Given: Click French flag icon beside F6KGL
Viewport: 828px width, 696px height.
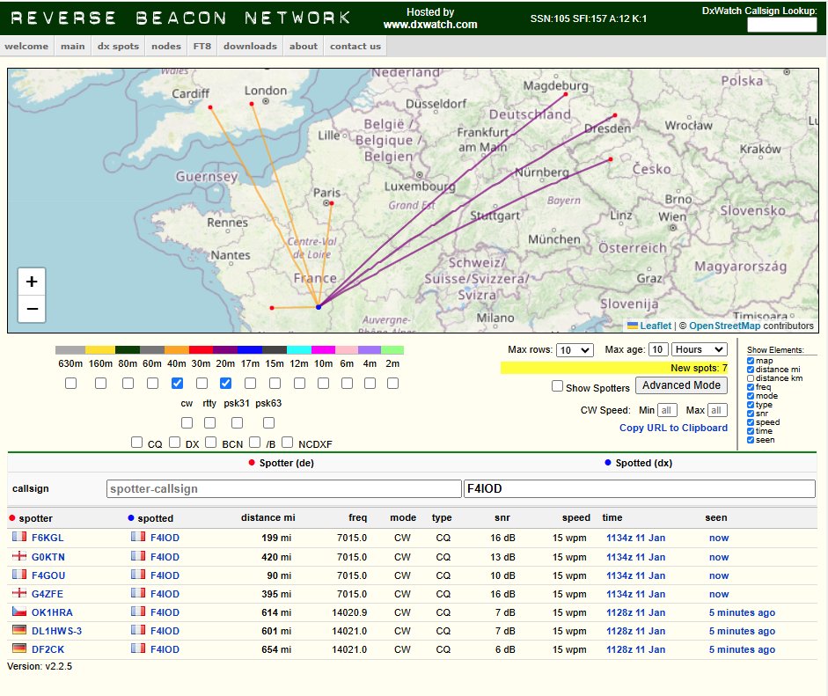Looking at the screenshot, I should [x=19, y=537].
